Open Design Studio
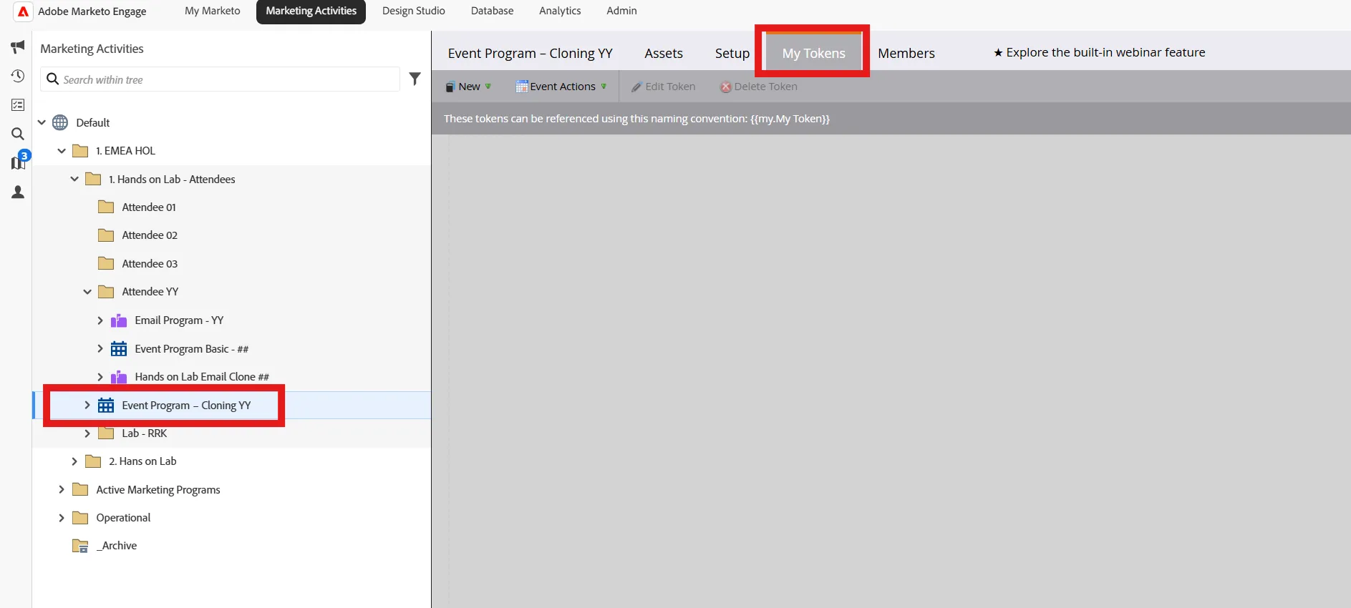 [413, 11]
